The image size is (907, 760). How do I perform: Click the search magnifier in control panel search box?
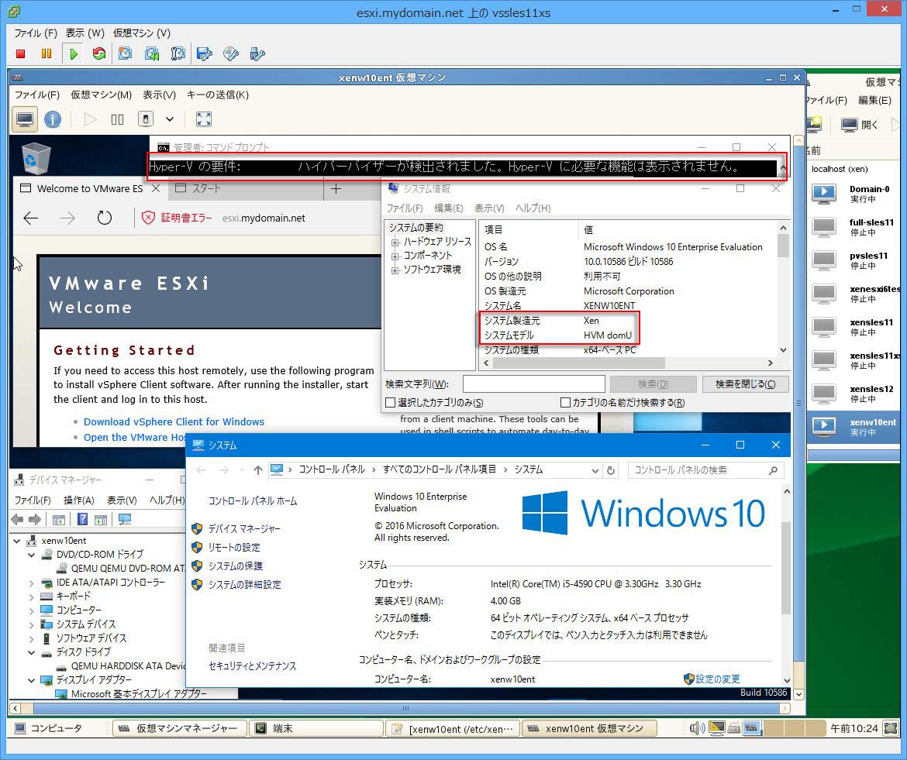[x=774, y=470]
